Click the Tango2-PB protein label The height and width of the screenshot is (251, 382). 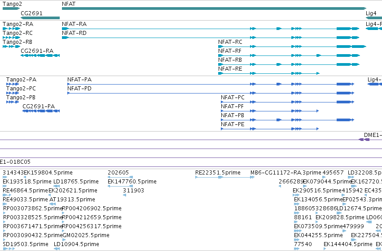pyautogui.click(x=21, y=98)
